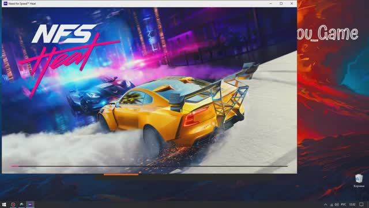The width and height of the screenshot is (369, 208).
Task: Switch the РУС keyboard language indicator
Action: click(x=344, y=205)
